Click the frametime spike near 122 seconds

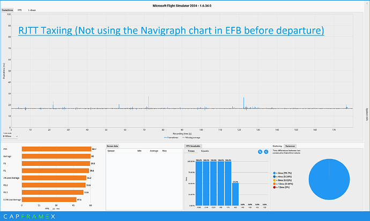[x=244, y=103]
